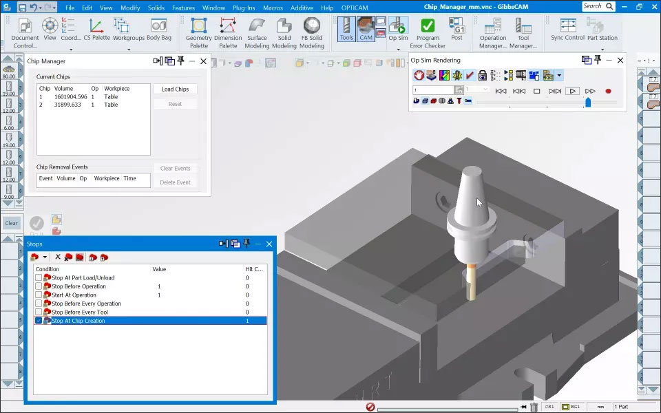Open the Plug-Ins menu
The height and width of the screenshot is (413, 661).
coord(244,8)
